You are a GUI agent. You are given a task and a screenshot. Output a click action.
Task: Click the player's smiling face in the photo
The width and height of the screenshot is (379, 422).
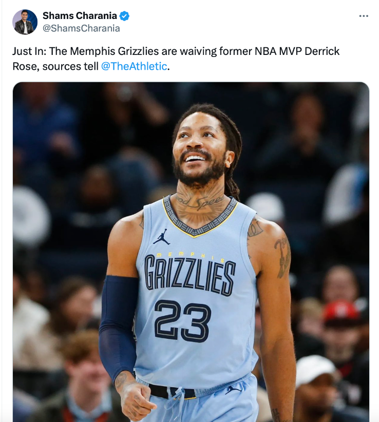point(200,151)
